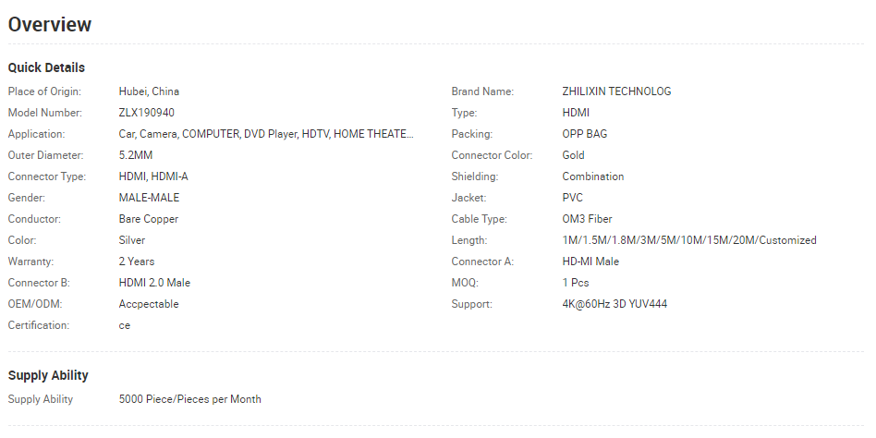Click the Supply Ability heading
876x438 pixels.
tap(48, 375)
